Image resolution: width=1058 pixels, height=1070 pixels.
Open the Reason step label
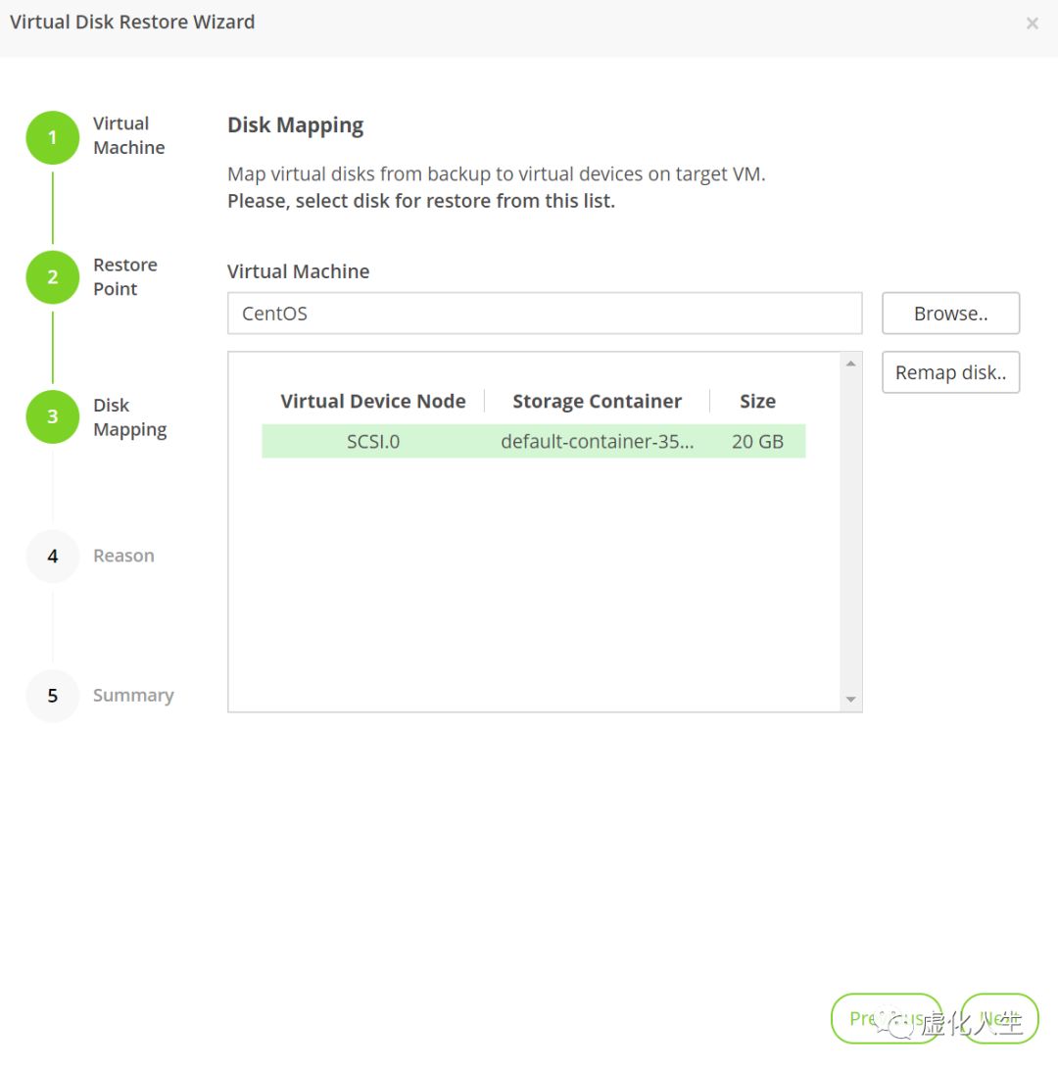(x=123, y=556)
